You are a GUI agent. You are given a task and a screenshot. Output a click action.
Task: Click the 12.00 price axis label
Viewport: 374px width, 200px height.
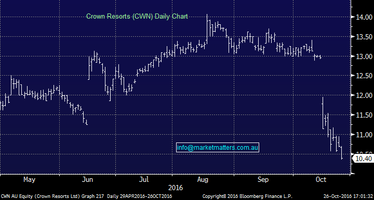point(364,96)
